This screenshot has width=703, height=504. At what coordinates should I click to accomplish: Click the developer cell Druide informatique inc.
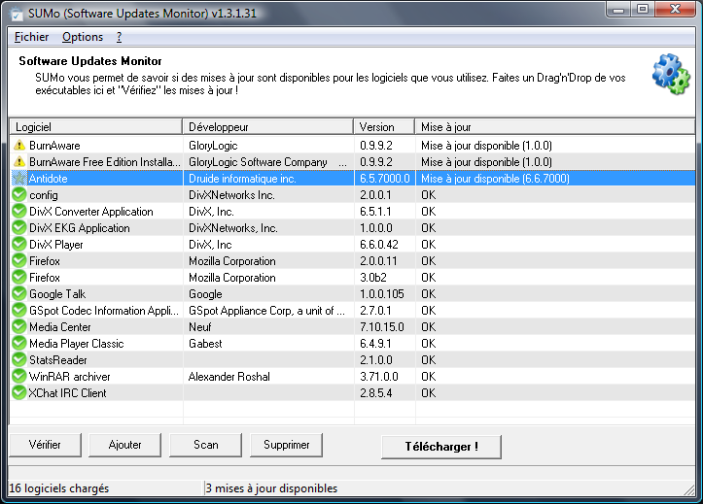point(242,179)
